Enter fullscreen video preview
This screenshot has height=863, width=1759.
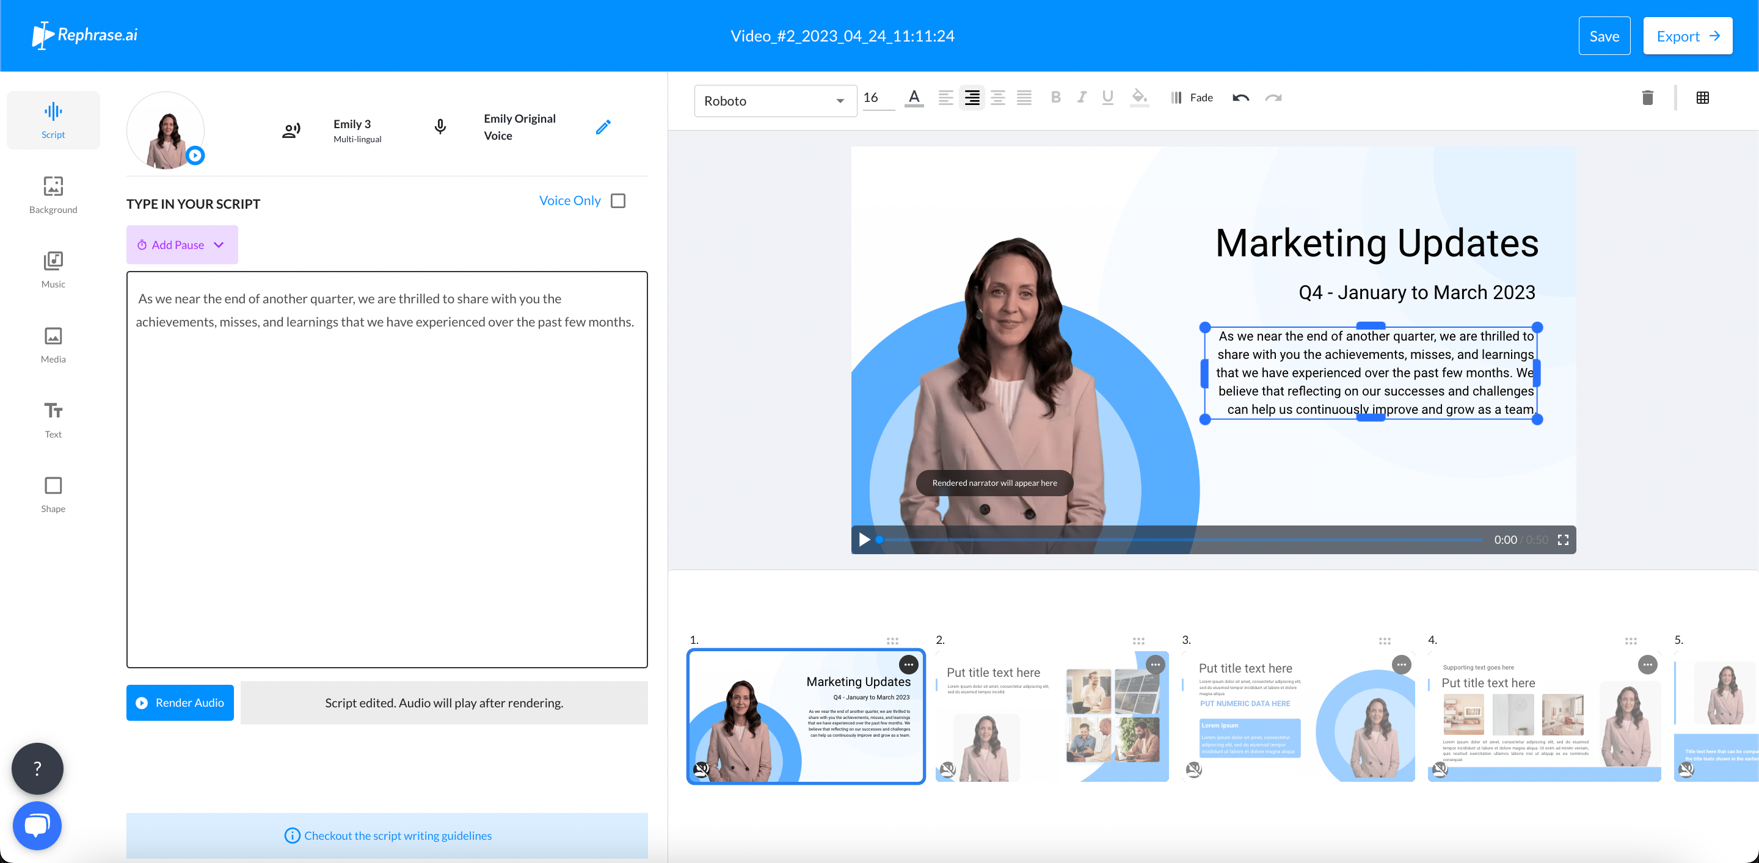[1563, 540]
